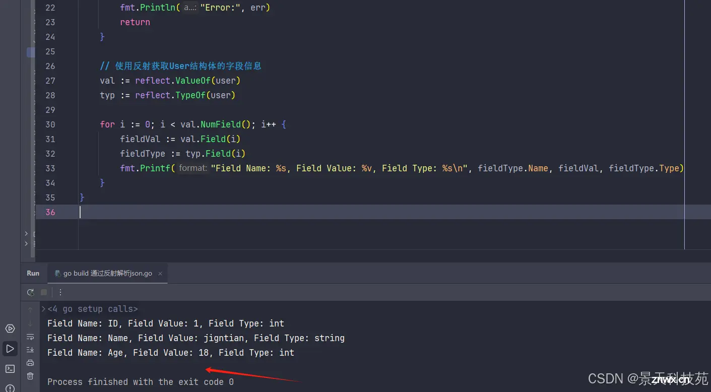Viewport: 711px width, 392px height.
Task: Click the bookmark marker at line 25
Action: (31, 52)
